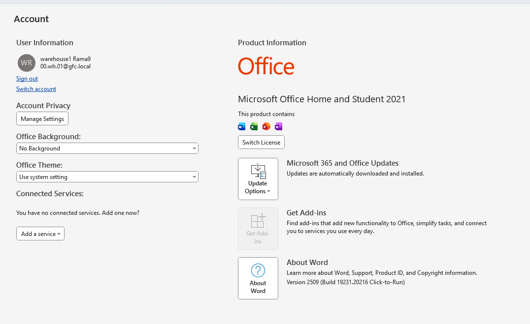
Task: Open About Word via the question mark button
Action: point(258,278)
